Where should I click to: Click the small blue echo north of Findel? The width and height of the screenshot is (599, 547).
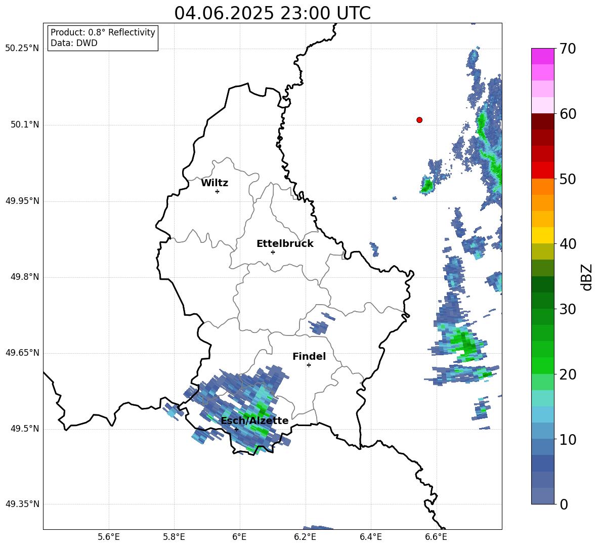pyautogui.click(x=318, y=327)
